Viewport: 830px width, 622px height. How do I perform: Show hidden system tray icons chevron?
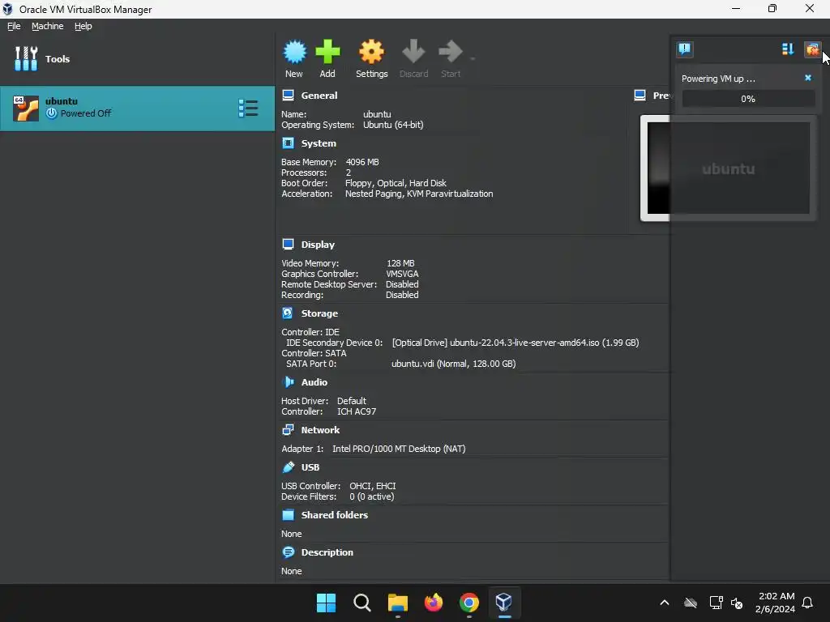point(665,603)
